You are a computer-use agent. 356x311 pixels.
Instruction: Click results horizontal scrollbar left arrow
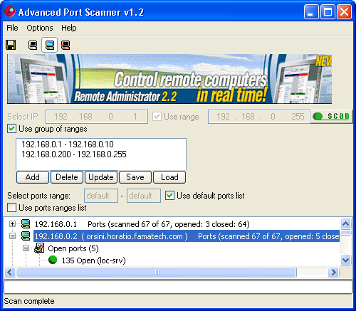click(10, 272)
